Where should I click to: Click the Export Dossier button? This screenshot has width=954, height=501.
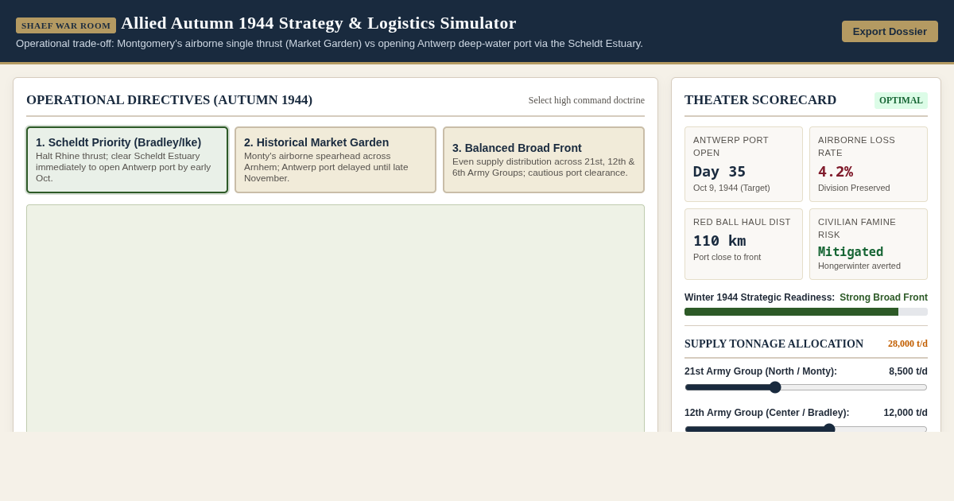point(890,31)
